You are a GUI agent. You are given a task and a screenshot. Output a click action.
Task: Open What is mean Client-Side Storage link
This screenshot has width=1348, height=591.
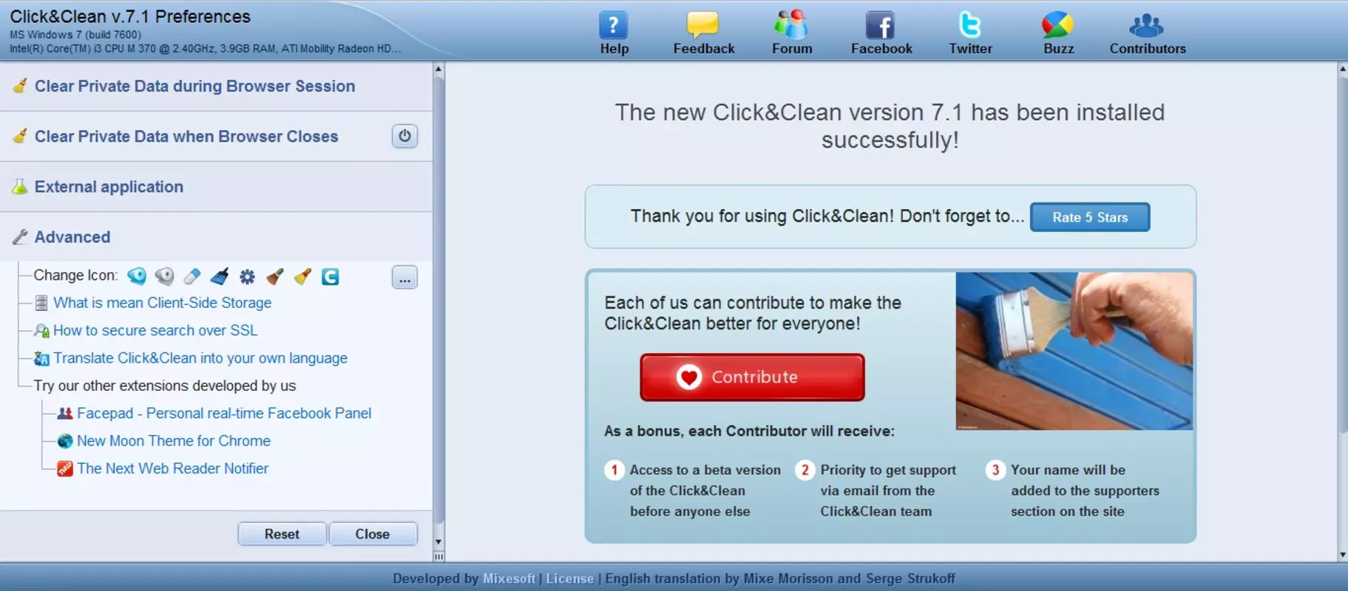tap(162, 303)
